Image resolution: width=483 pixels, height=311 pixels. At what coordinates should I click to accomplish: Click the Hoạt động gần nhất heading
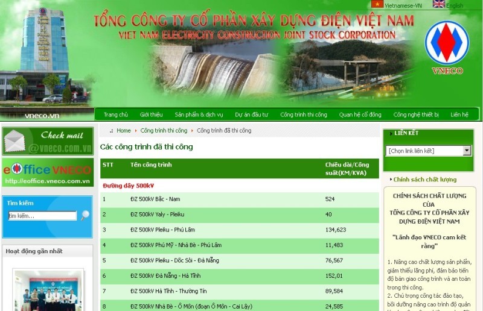[x=34, y=251]
